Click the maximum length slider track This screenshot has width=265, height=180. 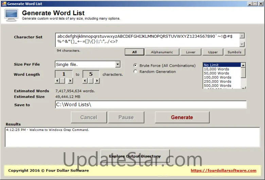click(x=91, y=81)
